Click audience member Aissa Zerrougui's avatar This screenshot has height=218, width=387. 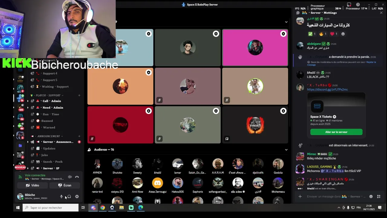158,183
